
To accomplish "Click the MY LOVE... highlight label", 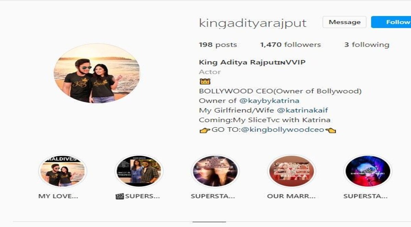I will (x=58, y=196).
